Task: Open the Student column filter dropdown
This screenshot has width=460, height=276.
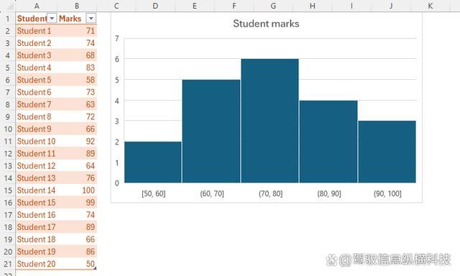Action: 52,19
